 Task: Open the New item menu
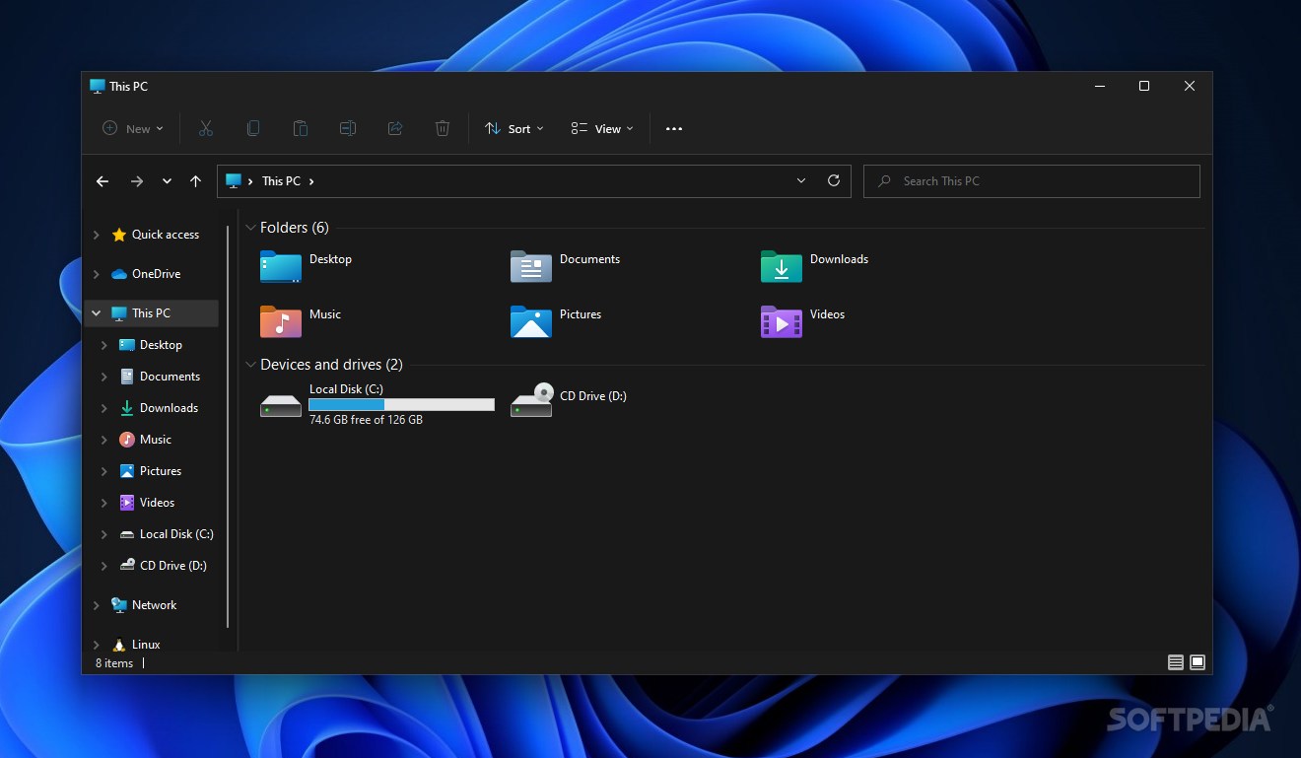click(x=131, y=128)
